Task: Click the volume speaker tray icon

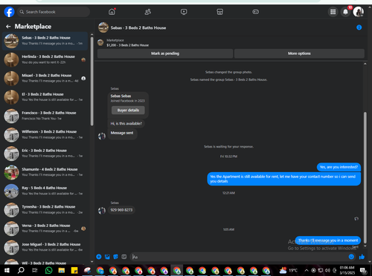Action: coord(327,270)
